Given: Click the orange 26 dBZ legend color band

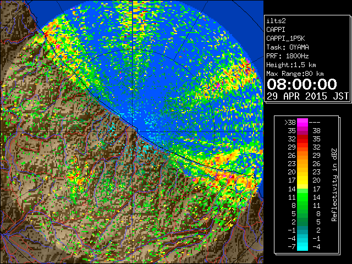Looking at the screenshot, I should click(x=302, y=156).
